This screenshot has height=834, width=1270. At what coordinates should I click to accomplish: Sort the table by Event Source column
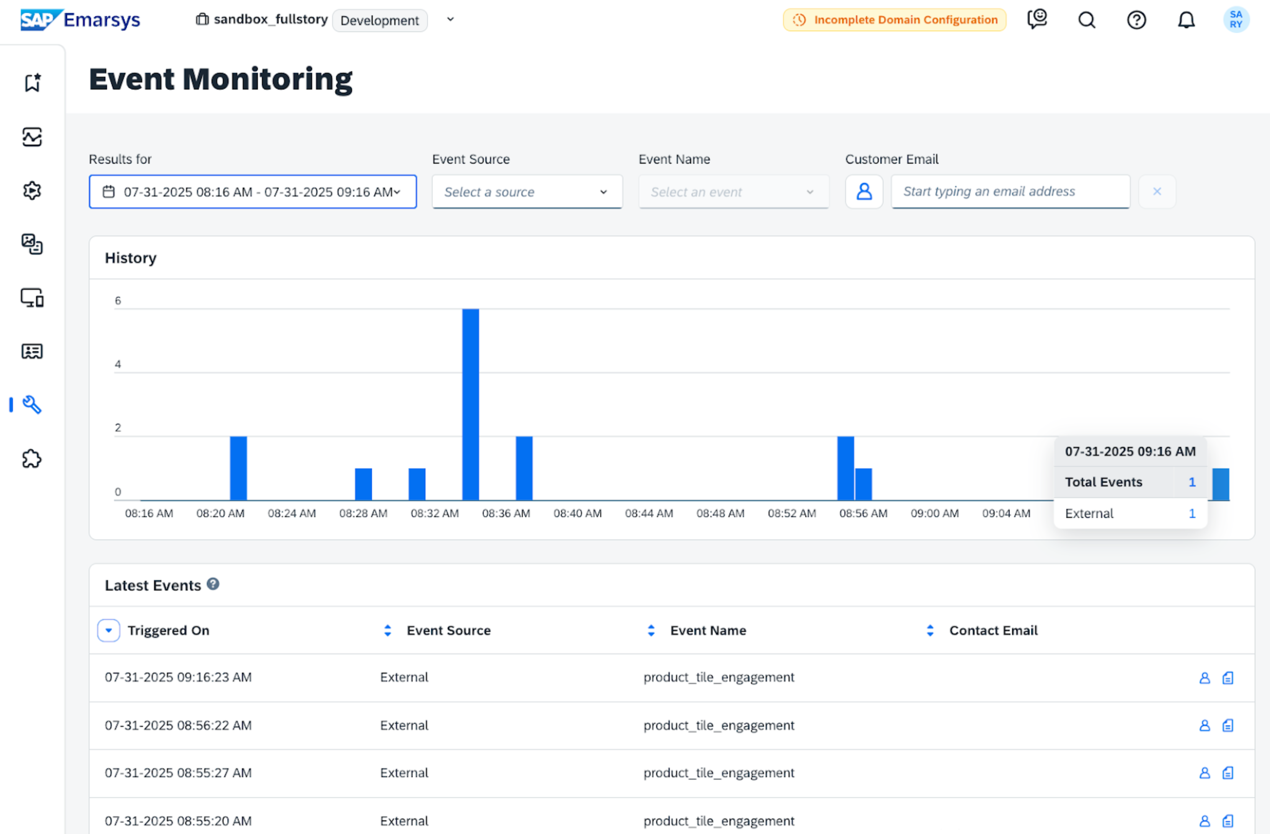(388, 630)
